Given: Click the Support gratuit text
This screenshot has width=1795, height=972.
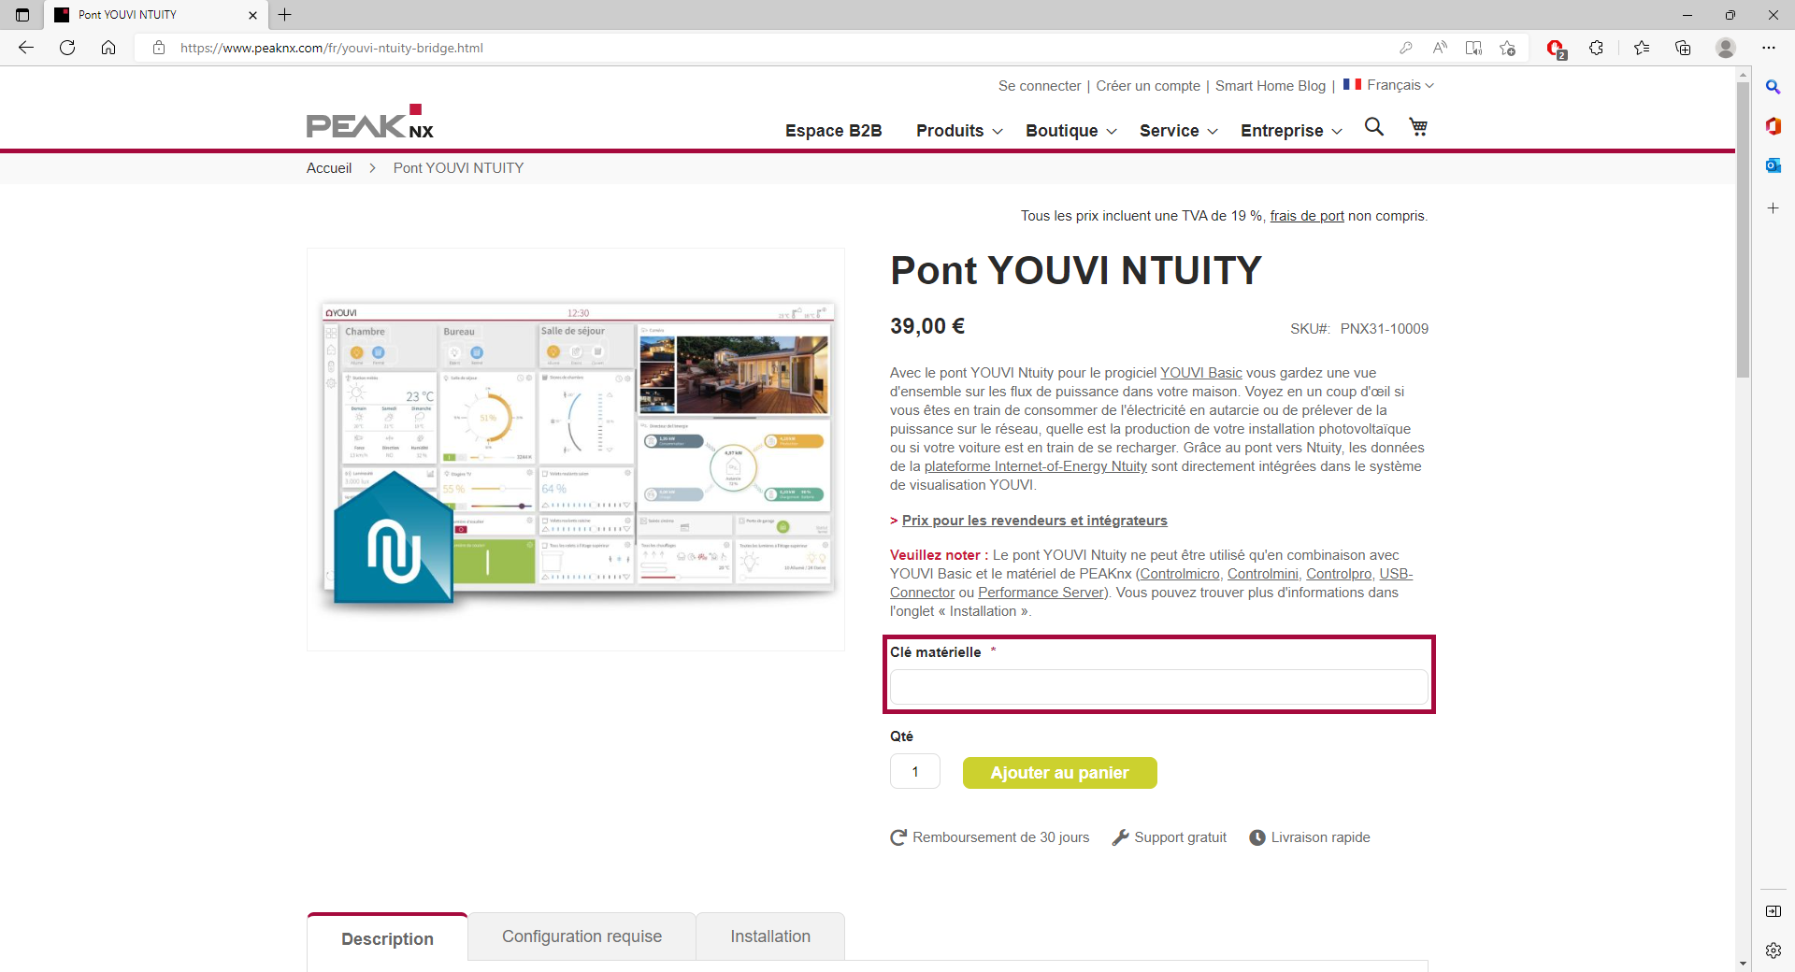Looking at the screenshot, I should [x=1181, y=837].
